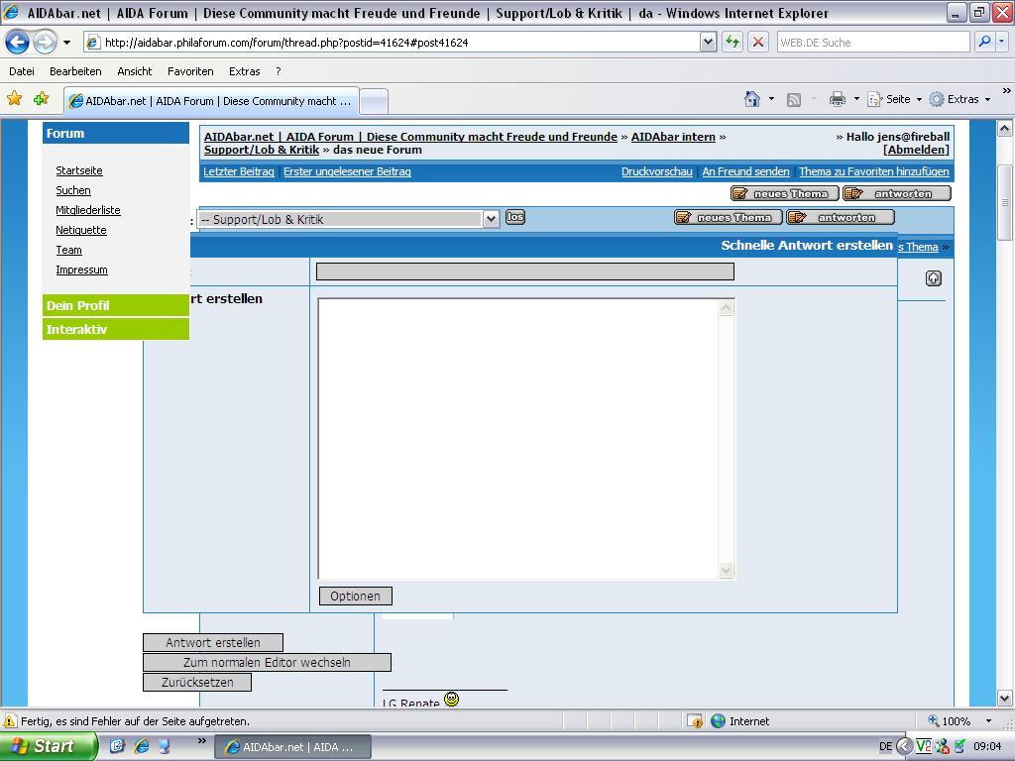Screen dimensions: 1015x761
Task: Click the RSS feeds icon
Action: [x=794, y=99]
